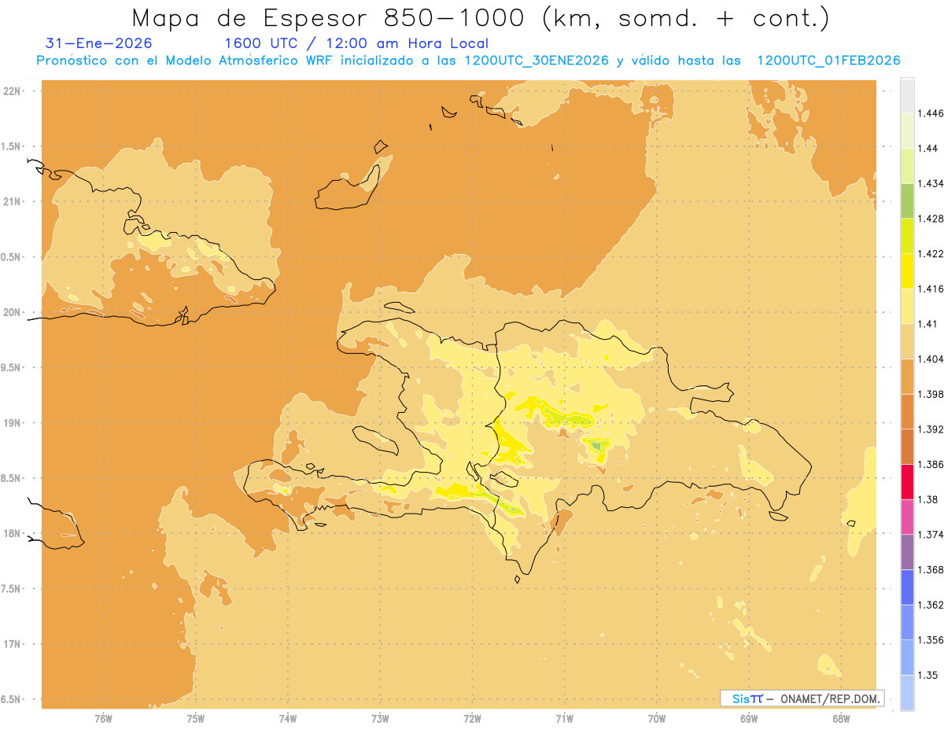Click the '1.374' colorbar value
The width and height of the screenshot is (944, 729).
(930, 535)
